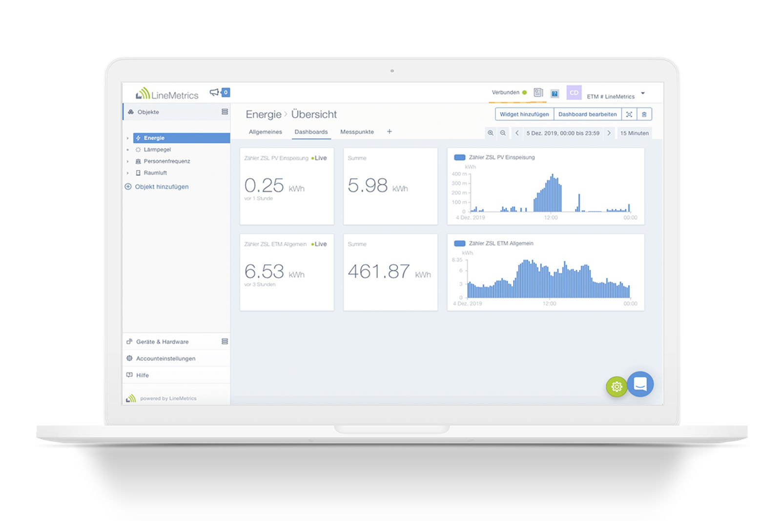This screenshot has width=781, height=521.
Task: Click the Objekte sidebar icon
Action: tap(130, 112)
